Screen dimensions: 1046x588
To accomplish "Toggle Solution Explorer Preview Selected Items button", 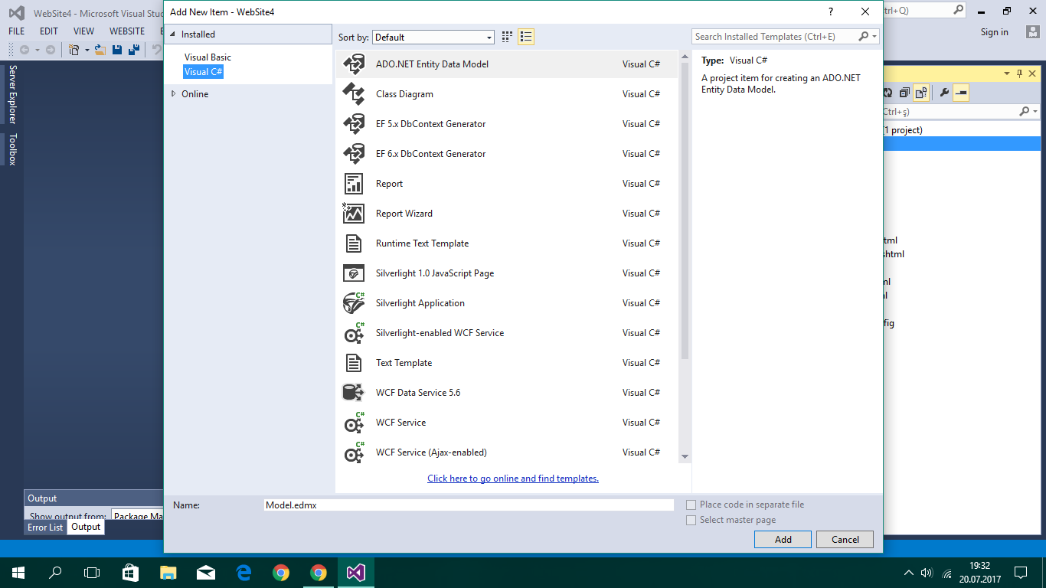I will tap(961, 93).
